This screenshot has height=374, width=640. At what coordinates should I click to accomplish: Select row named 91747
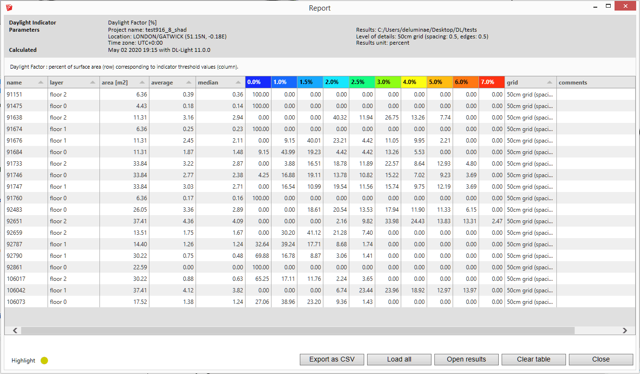click(x=320, y=187)
